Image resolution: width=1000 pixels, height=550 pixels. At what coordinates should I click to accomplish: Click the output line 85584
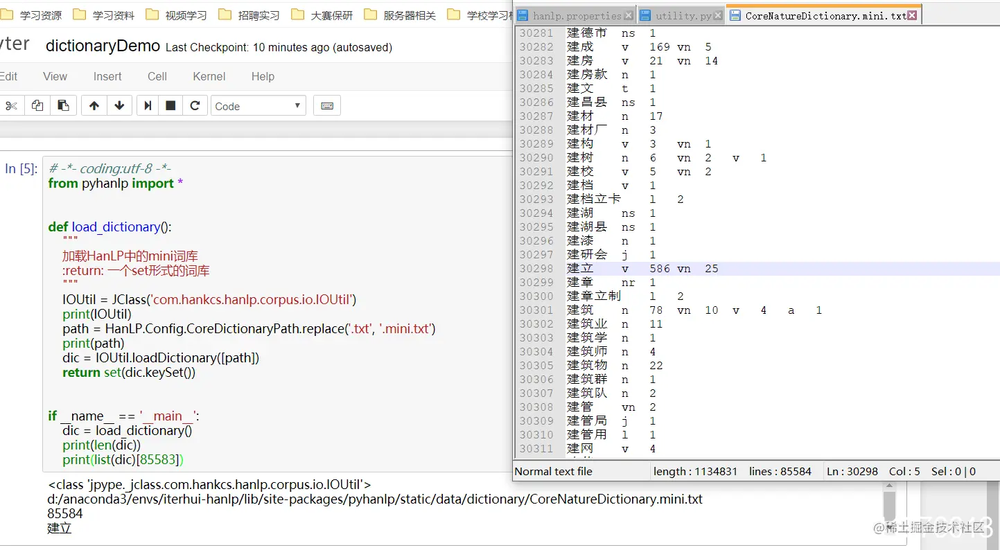point(65,513)
